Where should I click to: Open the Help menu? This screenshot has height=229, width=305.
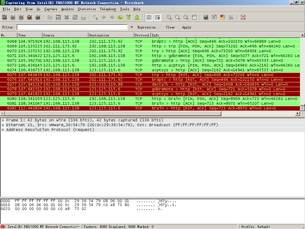coord(137,9)
